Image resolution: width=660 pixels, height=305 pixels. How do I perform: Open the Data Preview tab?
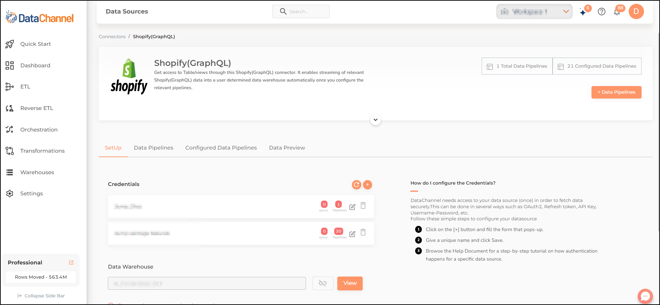pyautogui.click(x=287, y=148)
